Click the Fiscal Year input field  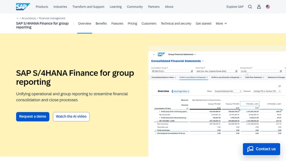click(217, 71)
